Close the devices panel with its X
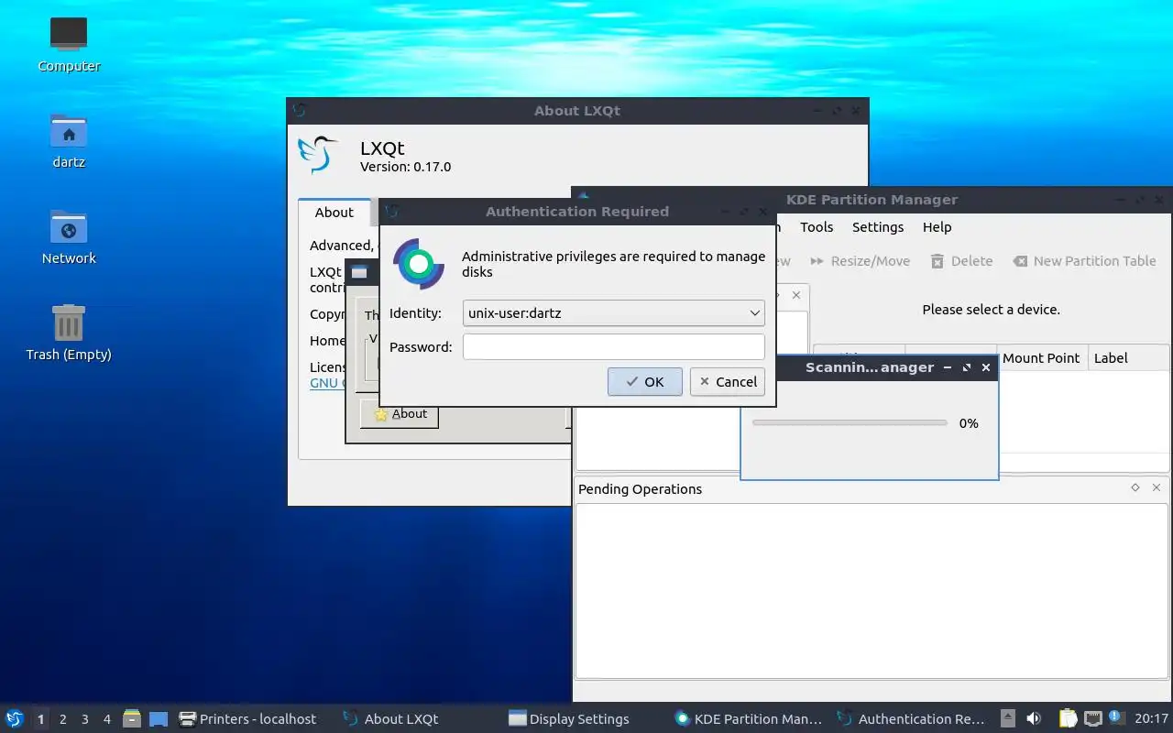This screenshot has height=733, width=1173. 796,295
